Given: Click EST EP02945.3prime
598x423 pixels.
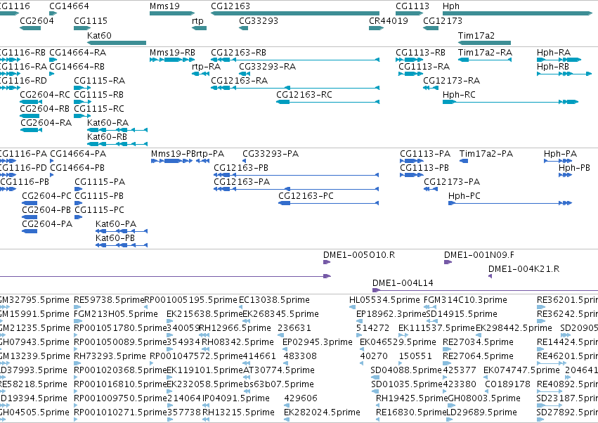Looking at the screenshot, I should tap(318, 341).
